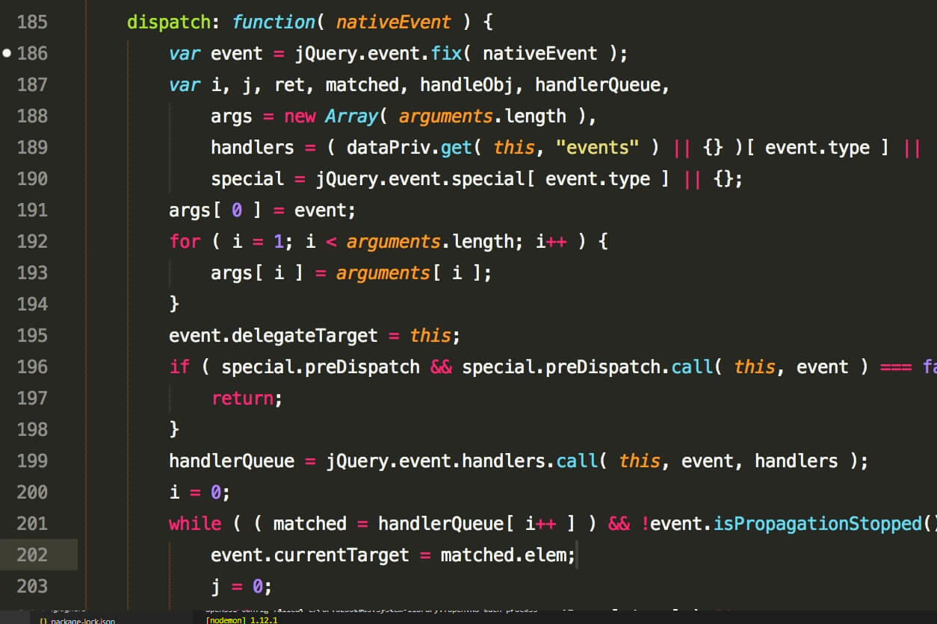Click the 'if' keyword on line 196
Viewport: 937px width, 624px height.
click(179, 367)
